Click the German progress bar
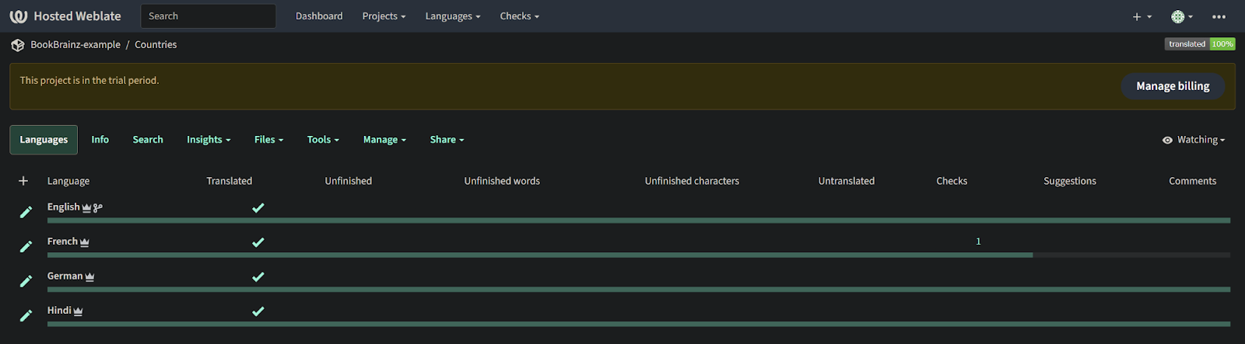This screenshot has height=344, width=1245. pos(639,290)
